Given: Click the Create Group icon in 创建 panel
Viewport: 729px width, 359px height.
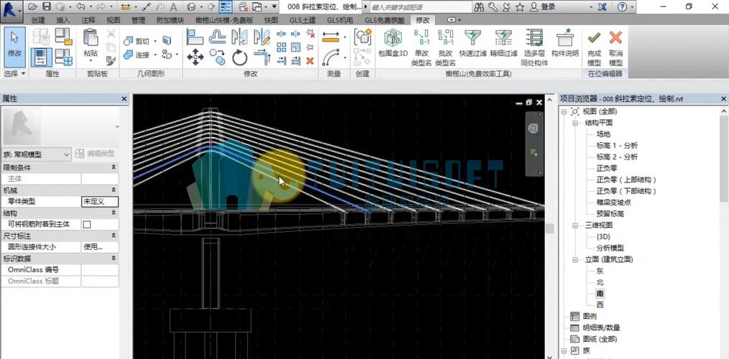Looking at the screenshot, I should [362, 37].
